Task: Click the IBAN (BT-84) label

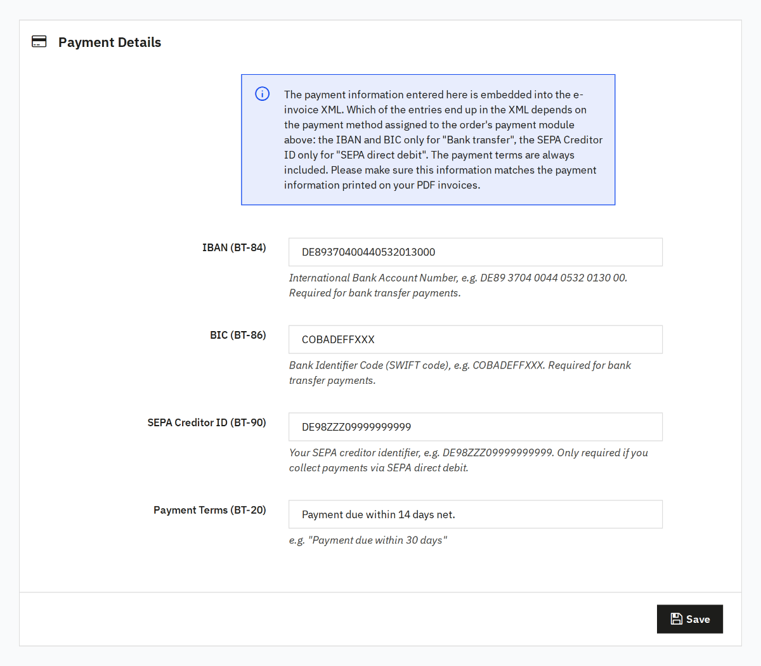Action: 234,247
